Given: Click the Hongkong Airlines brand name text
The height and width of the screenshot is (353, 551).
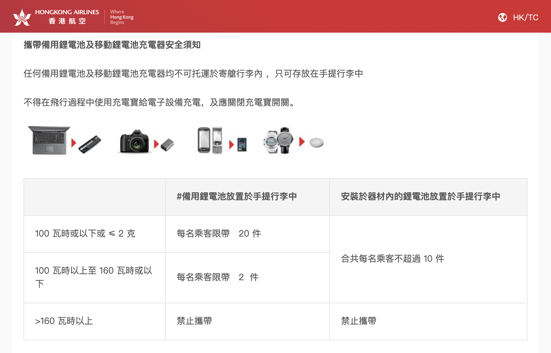Looking at the screenshot, I should point(67,12).
